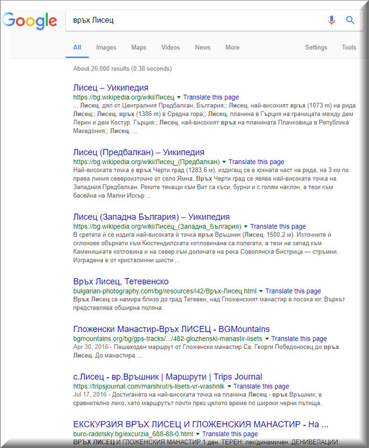Translate this page for 'Лисец – Уикипедия' result
Viewport: 369px width, 448px height.
(x=211, y=97)
